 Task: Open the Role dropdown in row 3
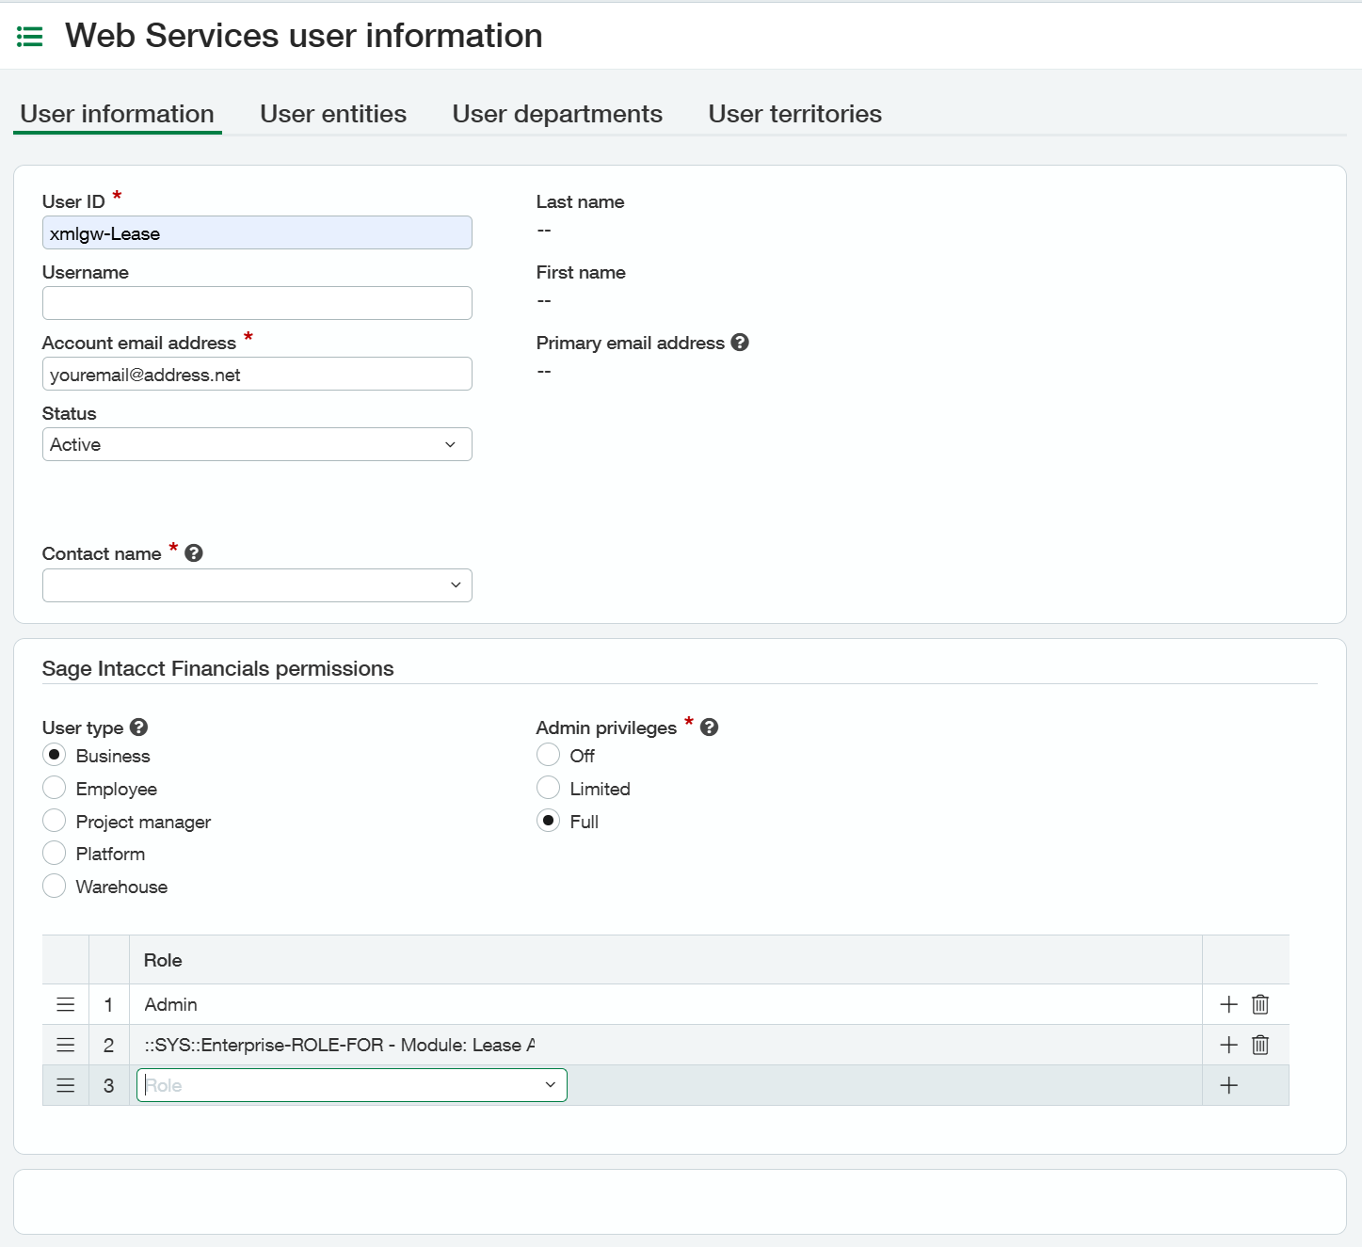(x=352, y=1085)
